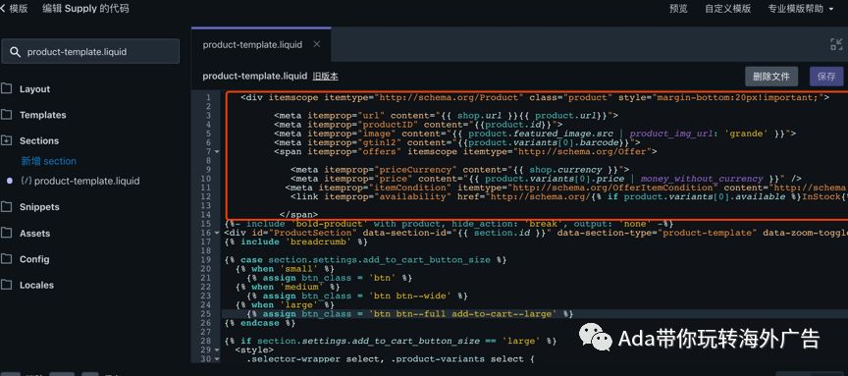Open the Snippets folder icon

7,207
